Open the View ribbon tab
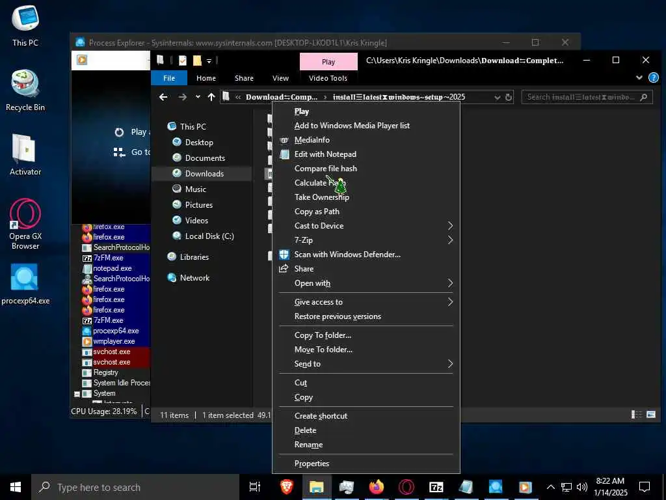The width and height of the screenshot is (666, 500). (280, 78)
